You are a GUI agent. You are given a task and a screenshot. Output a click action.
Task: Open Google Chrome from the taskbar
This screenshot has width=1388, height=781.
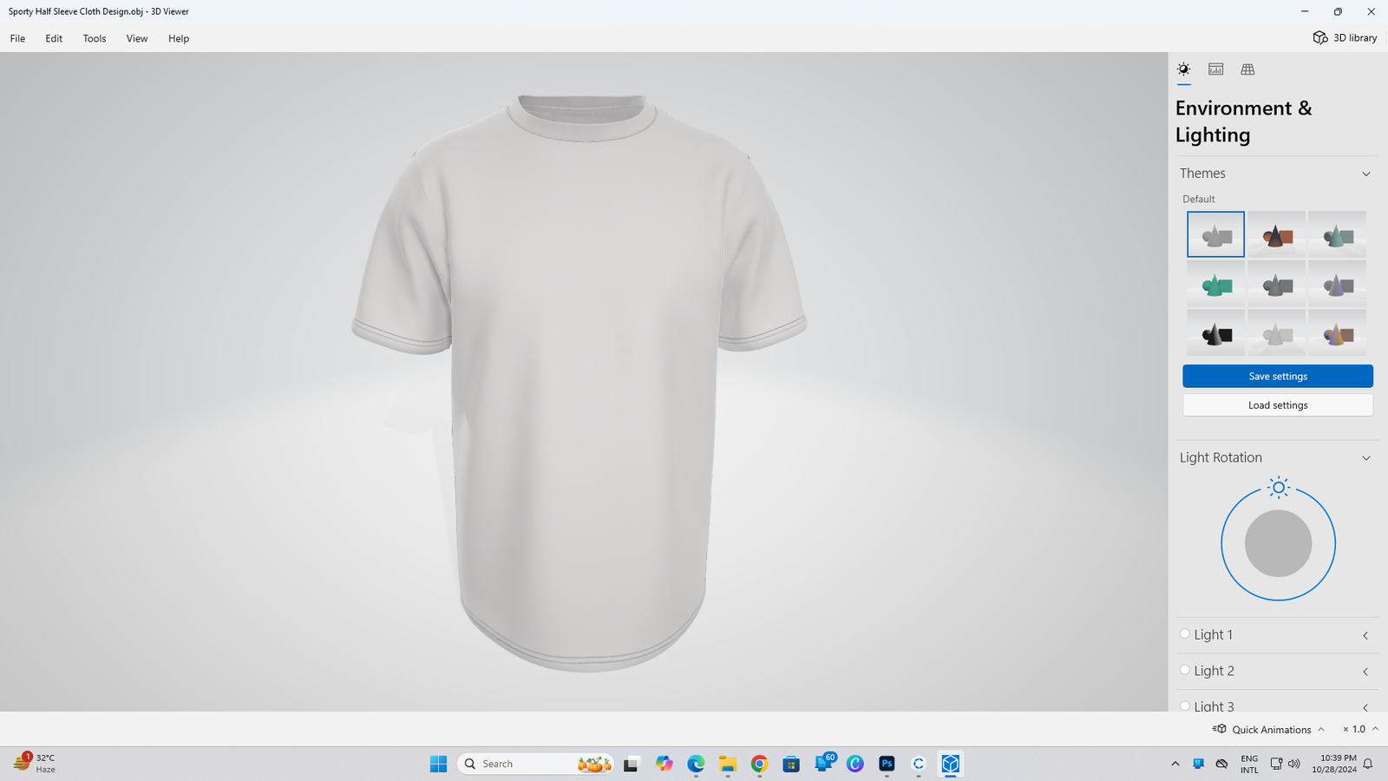(x=759, y=764)
